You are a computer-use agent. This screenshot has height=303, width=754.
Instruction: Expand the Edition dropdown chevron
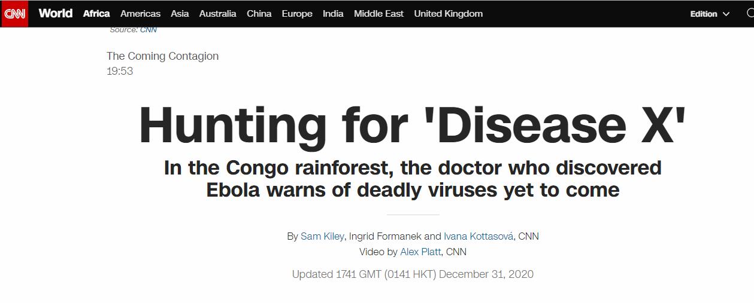tap(726, 14)
